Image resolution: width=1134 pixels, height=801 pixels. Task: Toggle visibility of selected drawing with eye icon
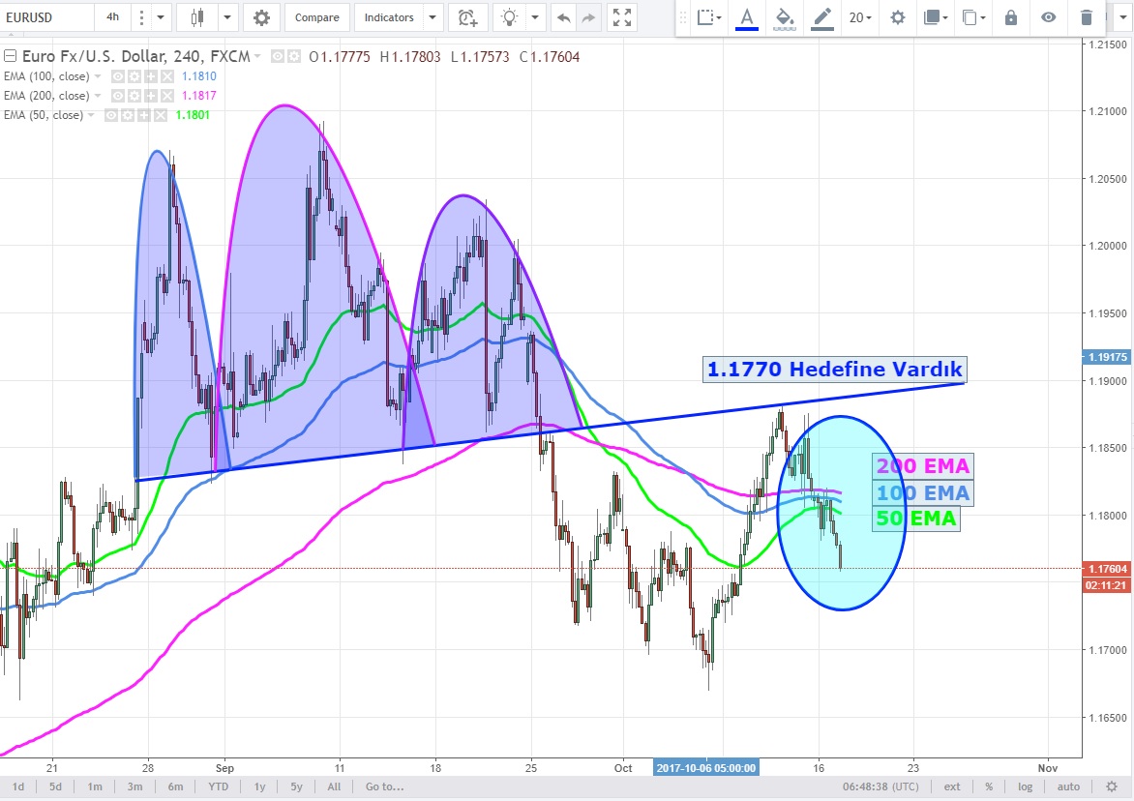click(1048, 17)
